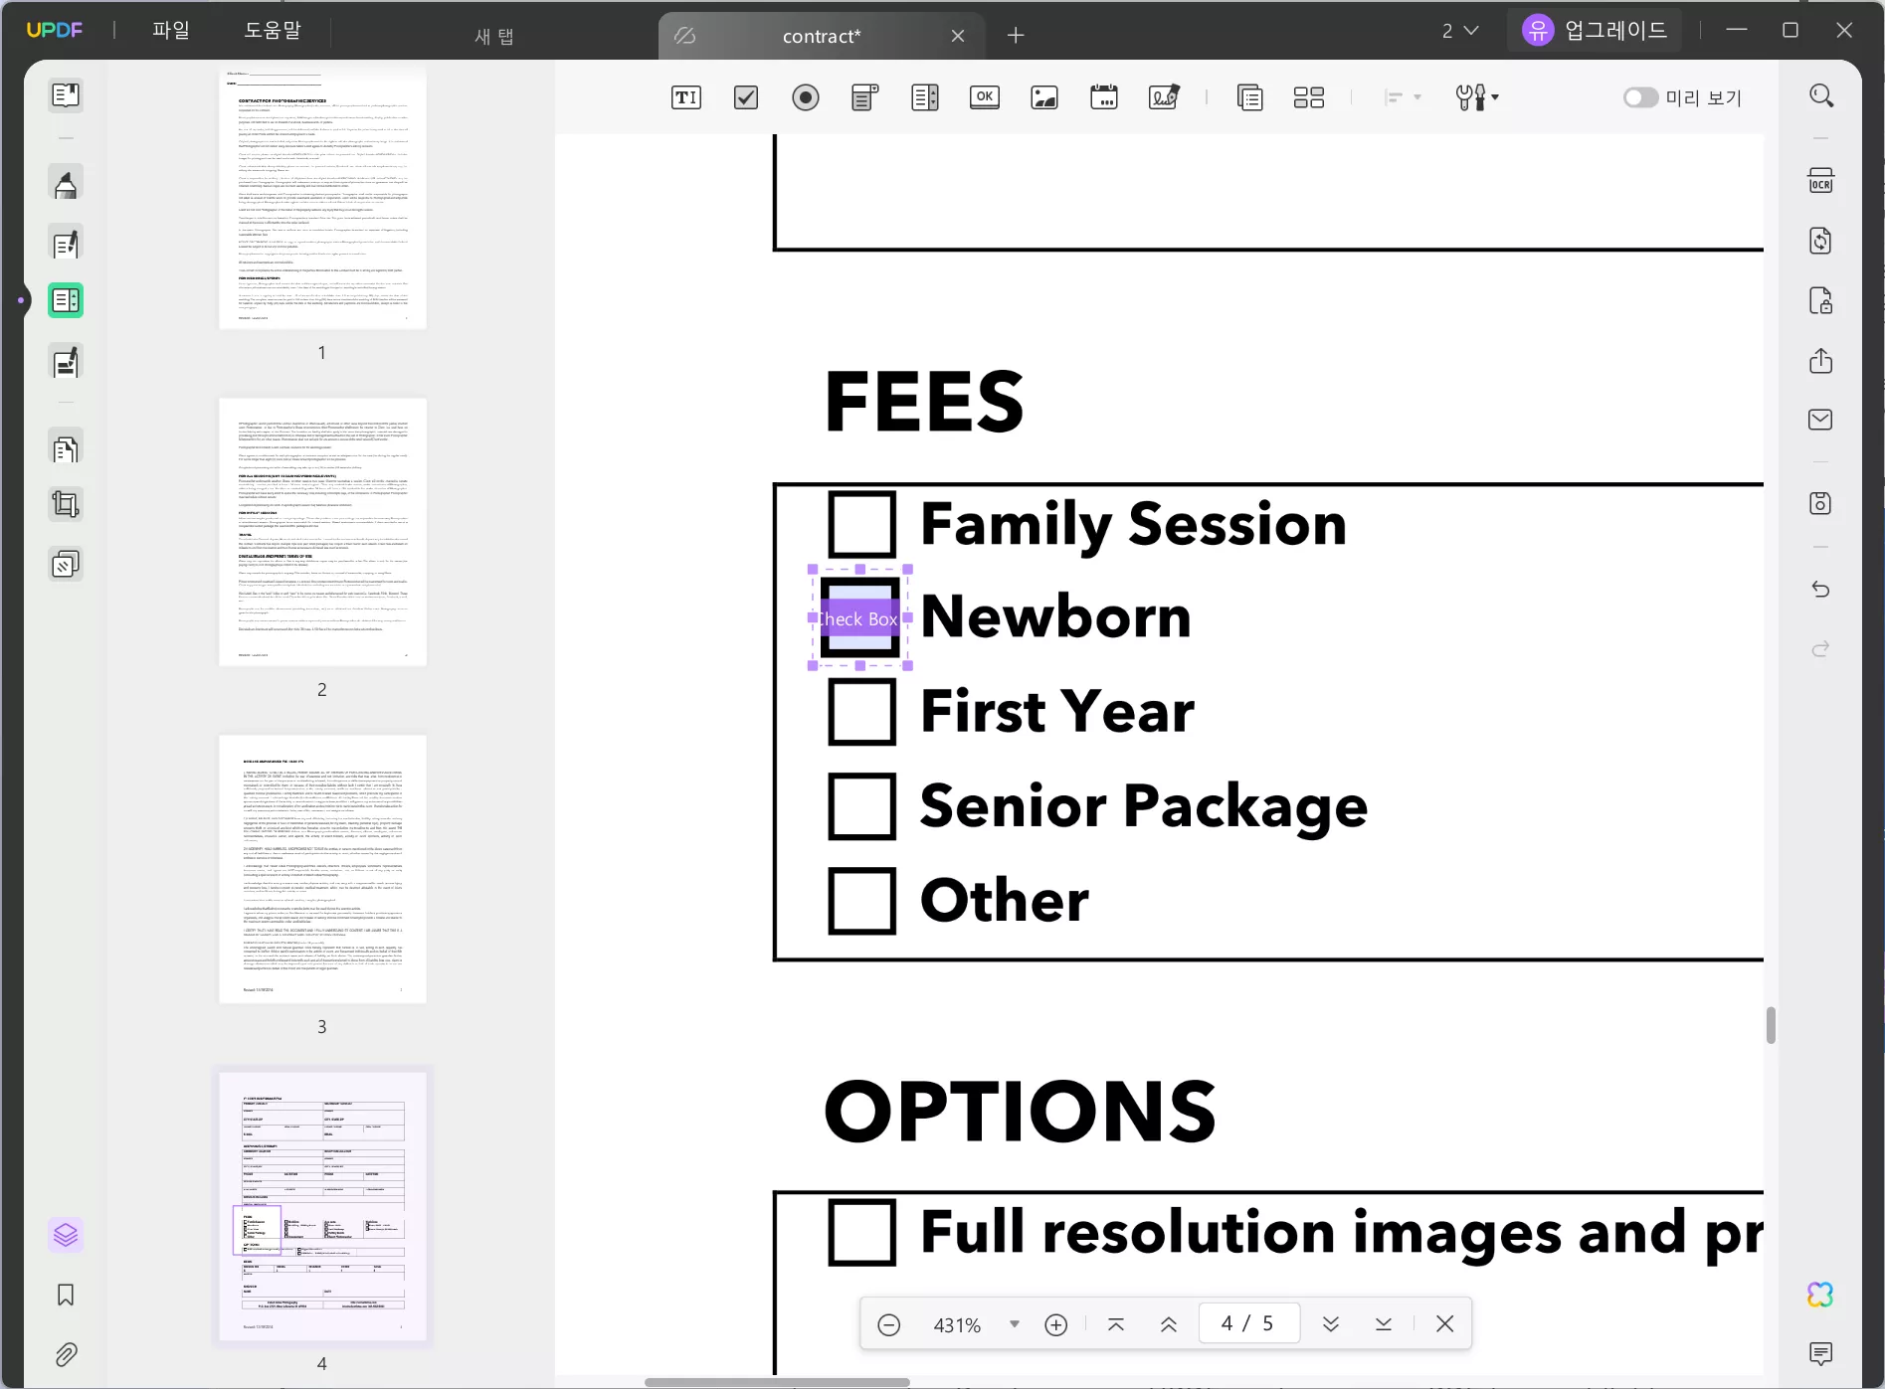Click the 업그레이드 upgrade button
Image resolution: width=1885 pixels, height=1389 pixels.
pos(1595,30)
